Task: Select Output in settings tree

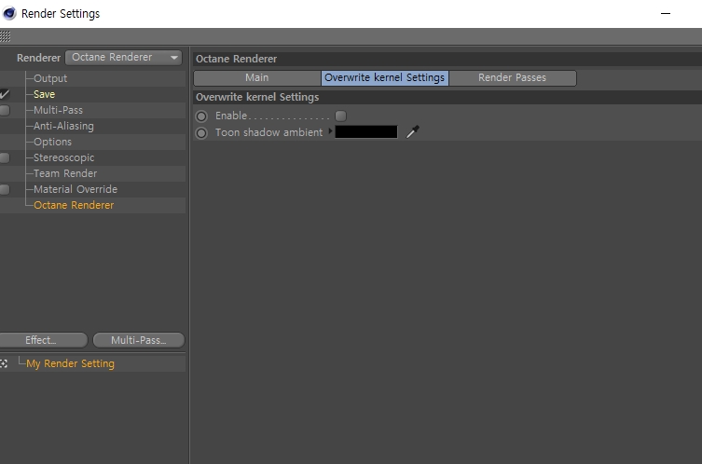Action: pos(50,78)
